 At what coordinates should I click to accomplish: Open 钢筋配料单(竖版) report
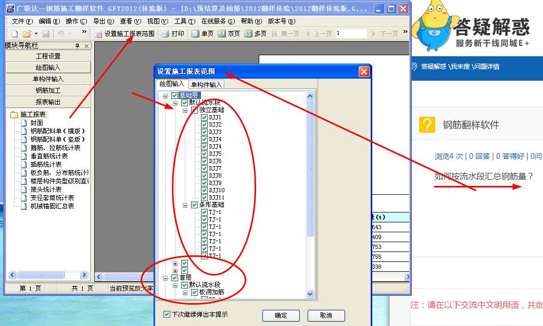[x=57, y=140]
